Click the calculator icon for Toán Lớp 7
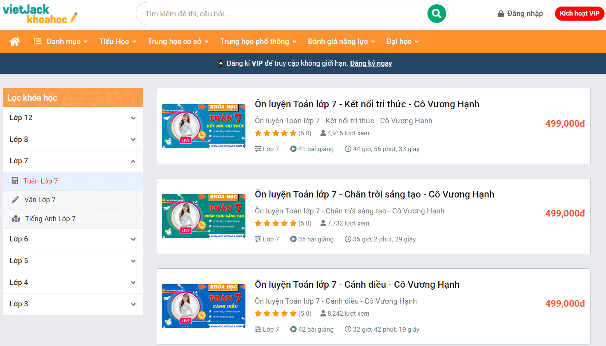 15,181
